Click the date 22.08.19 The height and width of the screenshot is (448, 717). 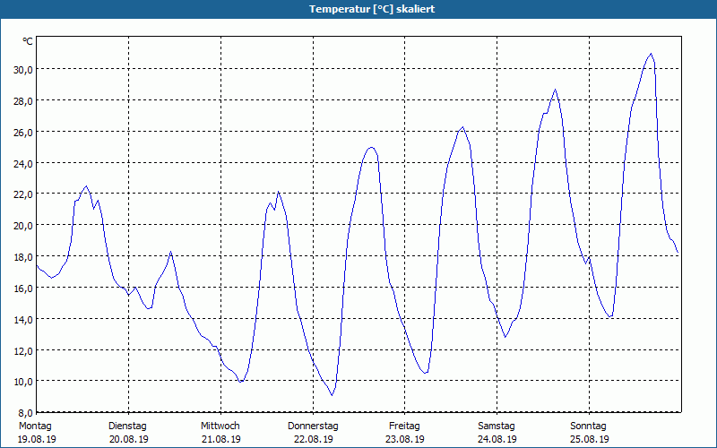point(314,439)
